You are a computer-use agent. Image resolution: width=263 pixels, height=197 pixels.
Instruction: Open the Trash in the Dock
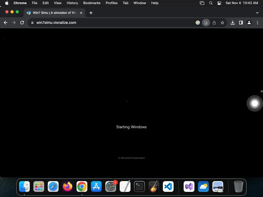click(239, 186)
